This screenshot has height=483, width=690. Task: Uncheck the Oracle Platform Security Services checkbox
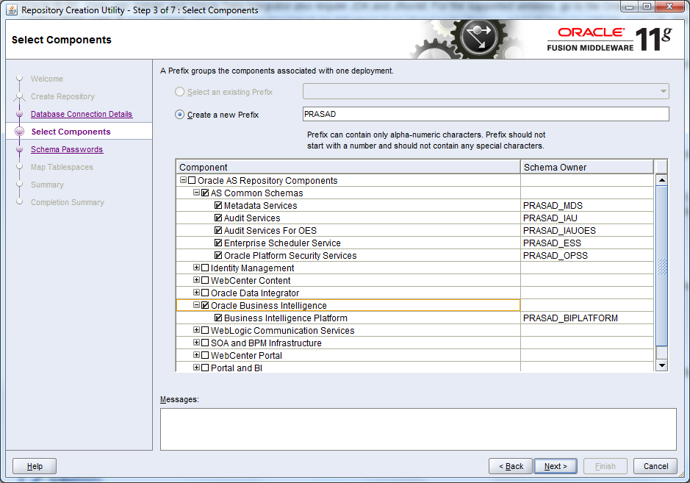pyautogui.click(x=218, y=255)
